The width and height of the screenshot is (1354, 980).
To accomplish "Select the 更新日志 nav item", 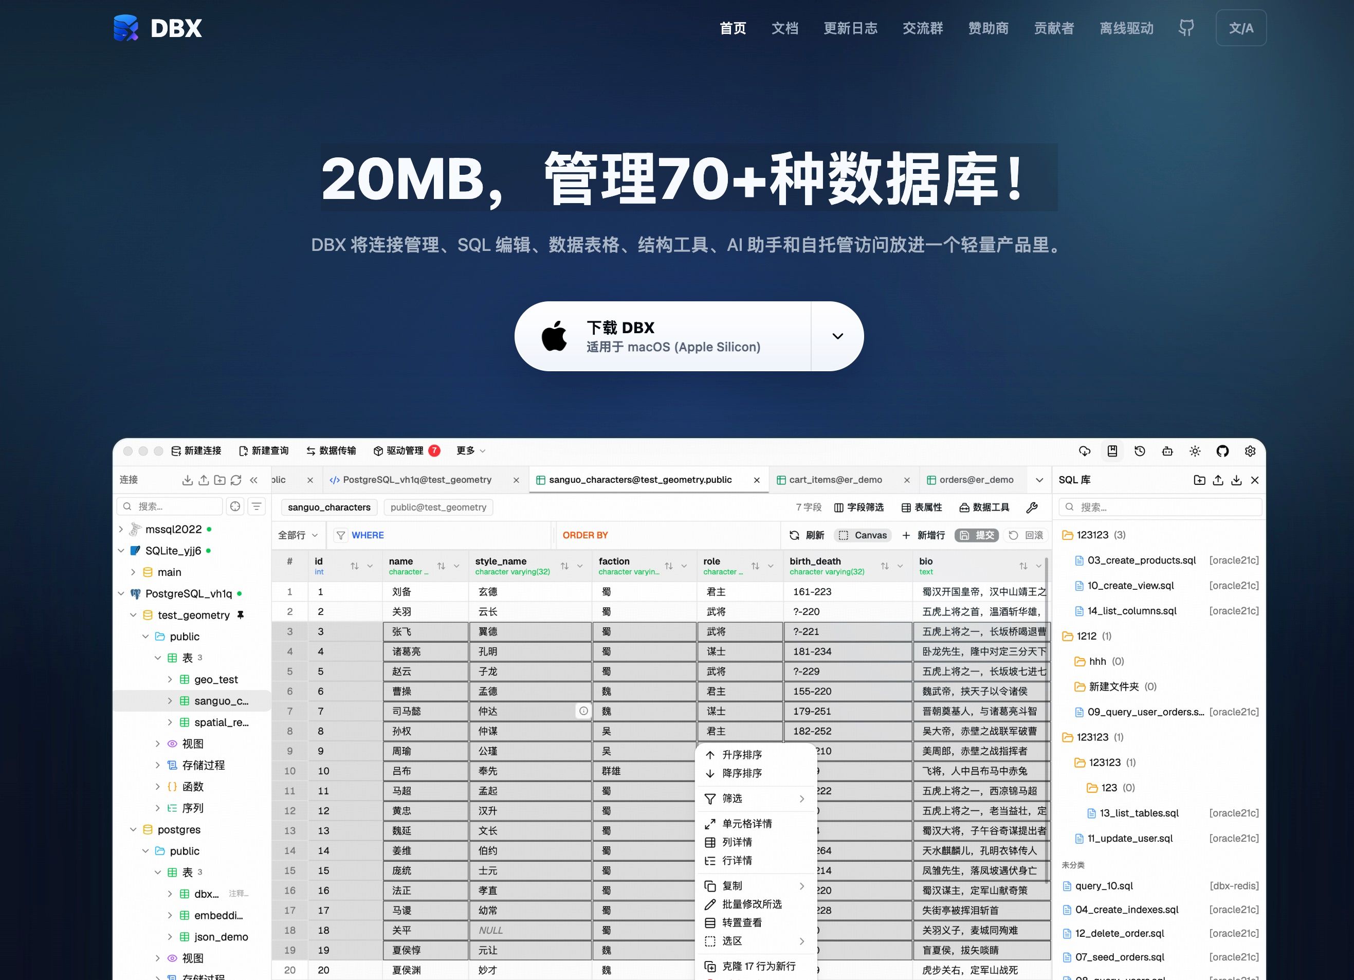I will pyautogui.click(x=851, y=28).
